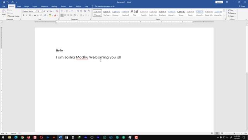Open Windows Start menu

click(3, 137)
